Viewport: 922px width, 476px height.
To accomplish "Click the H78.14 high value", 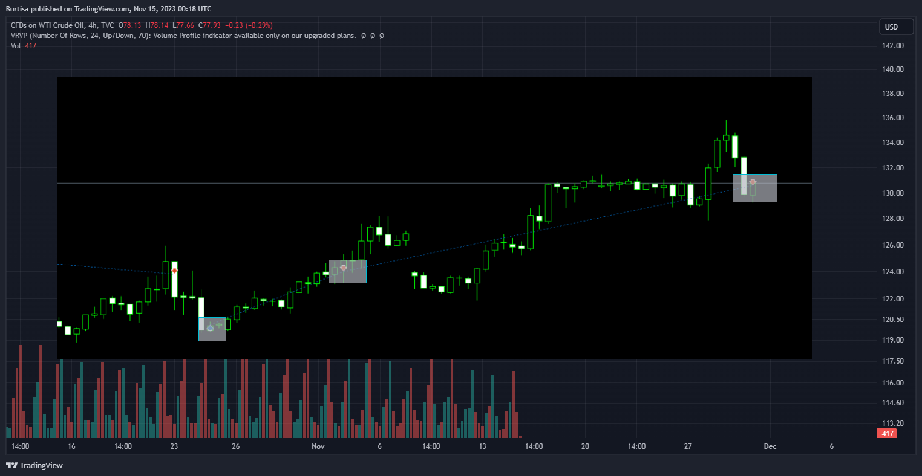I will (x=157, y=25).
